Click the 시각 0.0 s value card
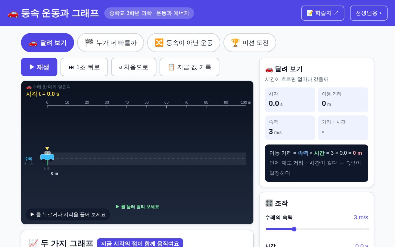Screen dimensions: 395x247 pos(290,100)
